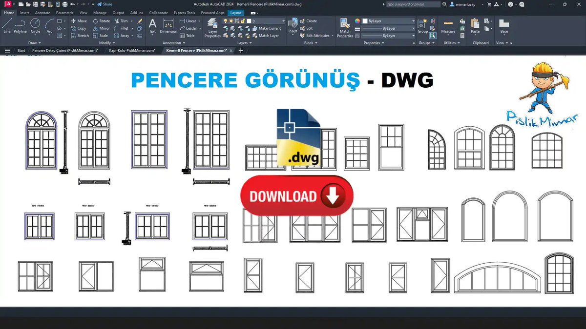
Task: Click Match Layer button
Action: click(265, 36)
